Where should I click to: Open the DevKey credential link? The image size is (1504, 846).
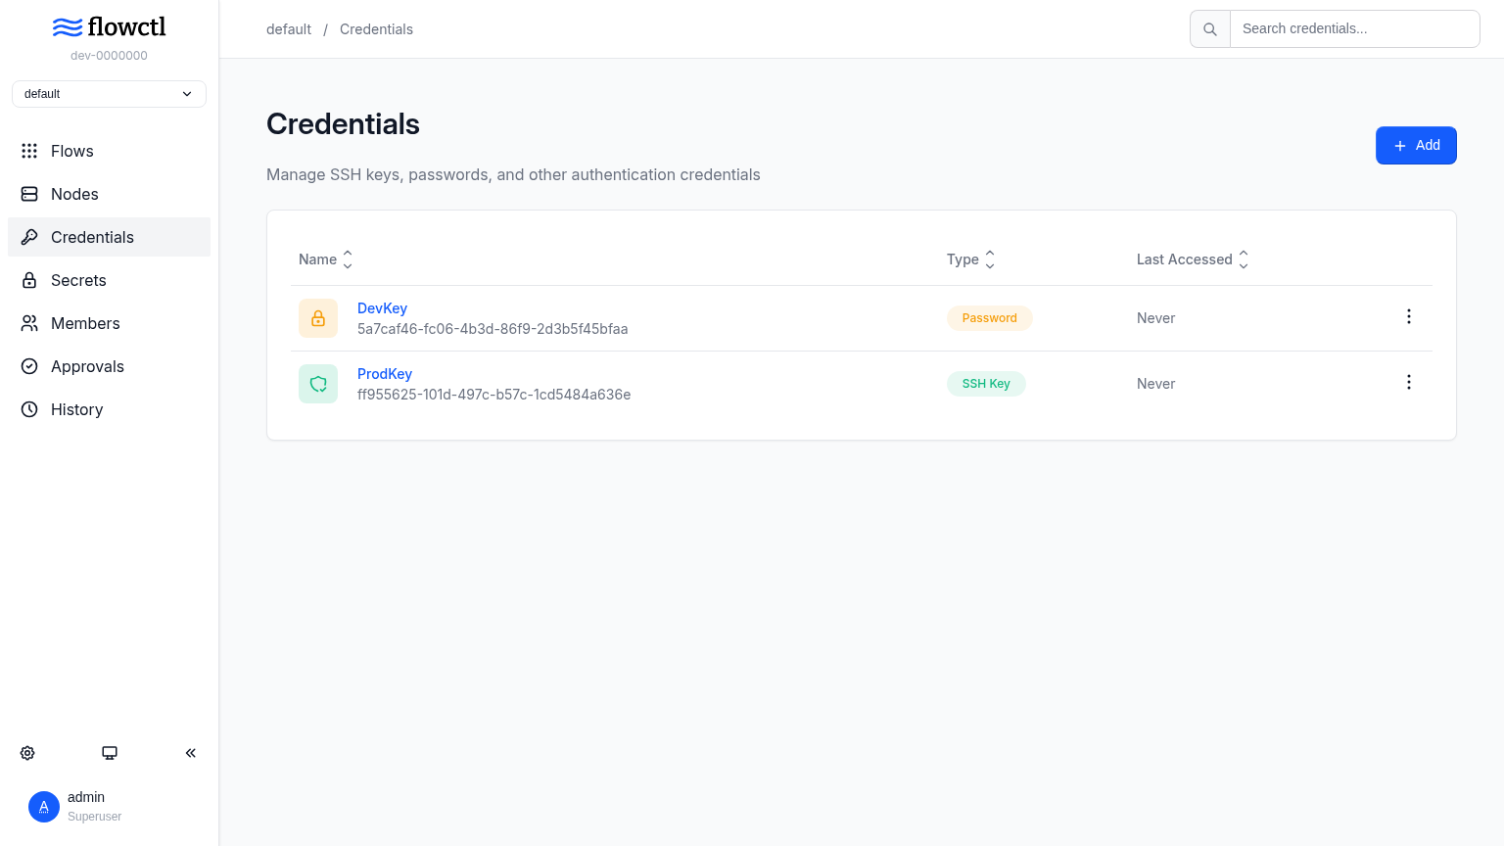382,308
